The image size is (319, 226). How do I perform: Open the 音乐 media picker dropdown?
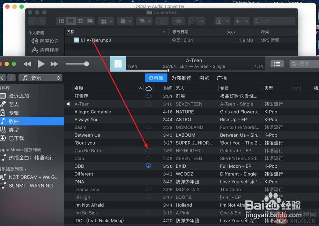[x=41, y=78]
